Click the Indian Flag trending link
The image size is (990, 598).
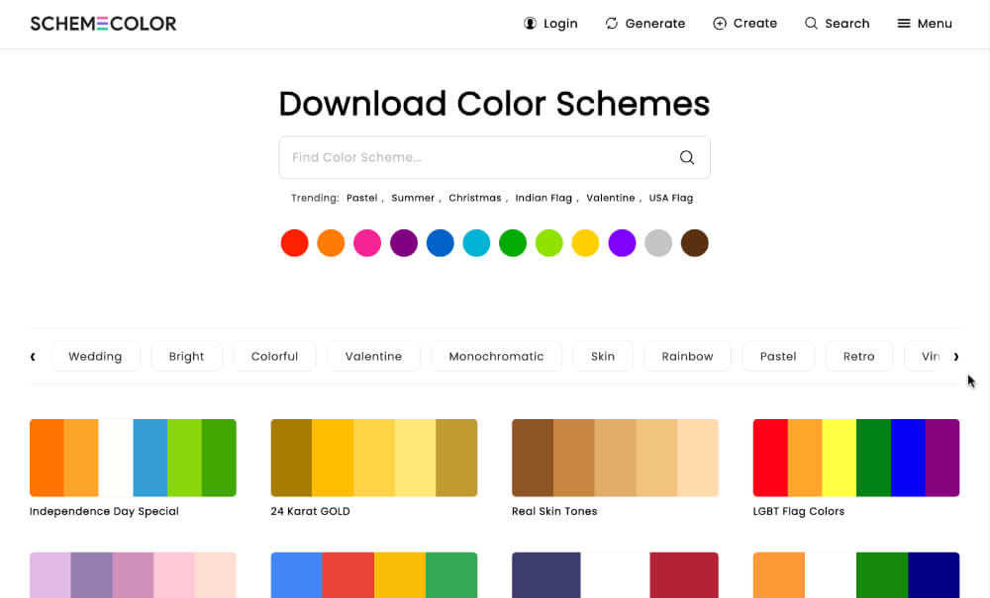(x=544, y=198)
